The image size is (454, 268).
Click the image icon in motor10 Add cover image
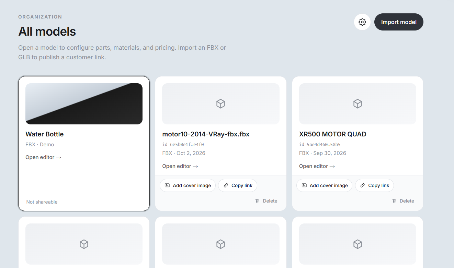point(167,185)
